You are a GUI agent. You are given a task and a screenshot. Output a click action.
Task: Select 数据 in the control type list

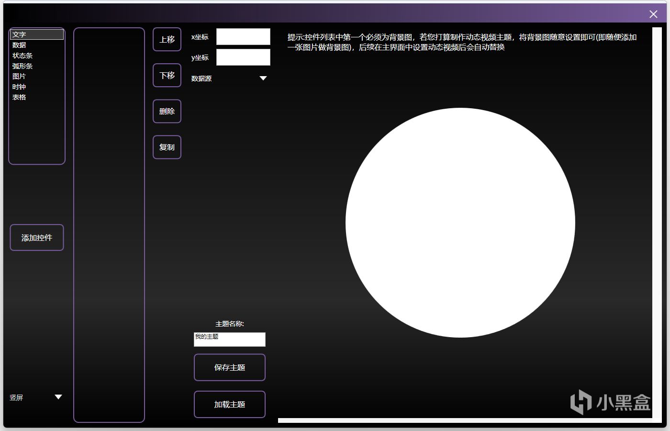click(37, 45)
